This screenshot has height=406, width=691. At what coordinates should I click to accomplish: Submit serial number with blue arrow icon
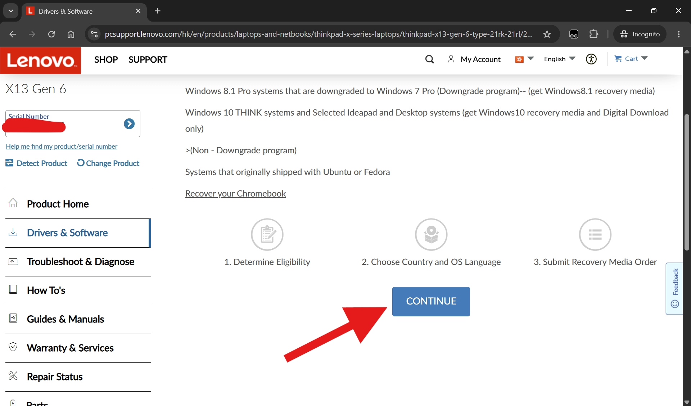coord(129,124)
